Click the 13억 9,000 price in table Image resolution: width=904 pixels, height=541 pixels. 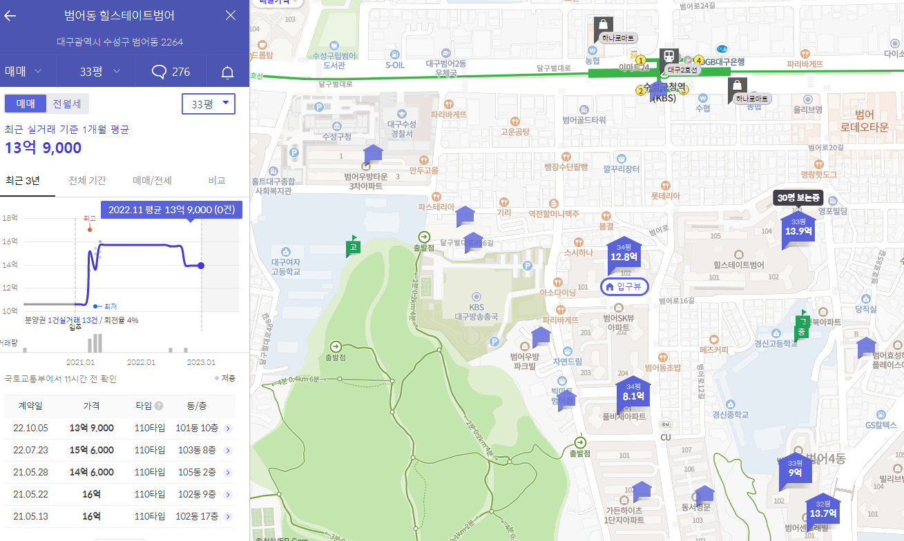[x=91, y=428]
